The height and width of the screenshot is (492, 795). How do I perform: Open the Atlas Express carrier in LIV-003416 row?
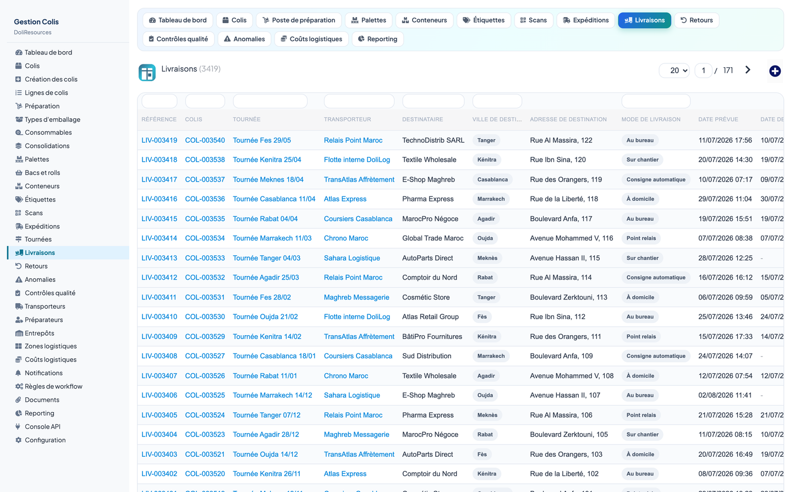(345, 199)
